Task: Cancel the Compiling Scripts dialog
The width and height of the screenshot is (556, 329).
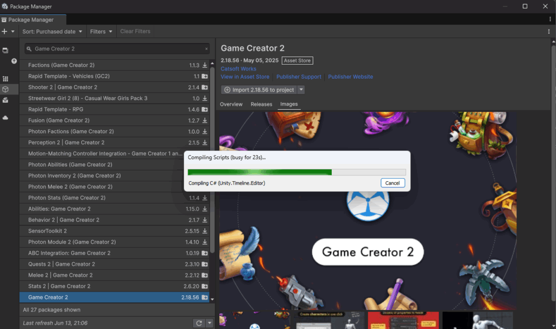Action: pos(393,183)
